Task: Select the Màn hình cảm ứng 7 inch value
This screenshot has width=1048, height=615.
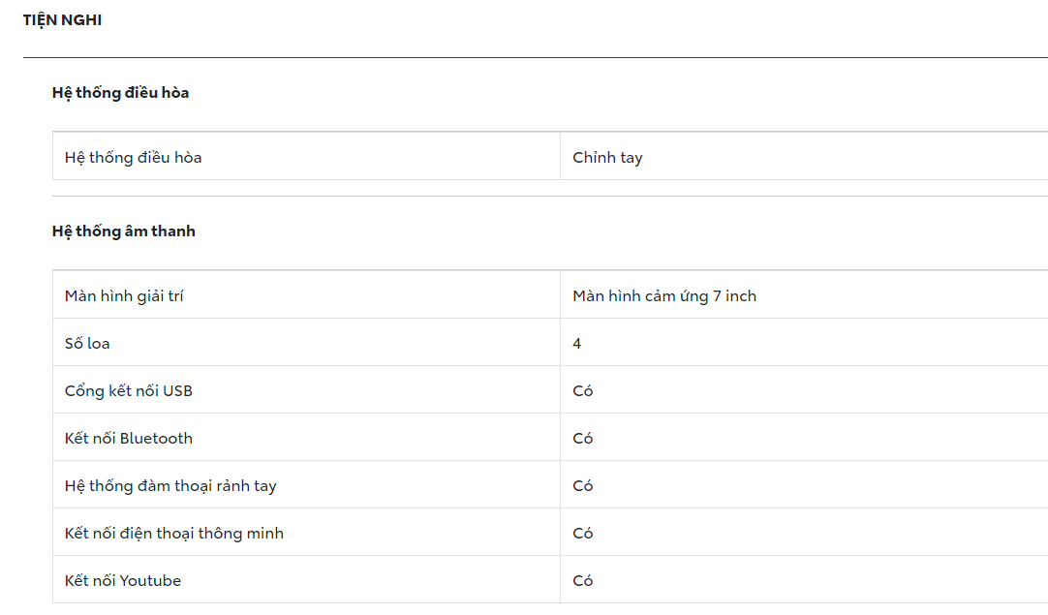Action: [663, 295]
